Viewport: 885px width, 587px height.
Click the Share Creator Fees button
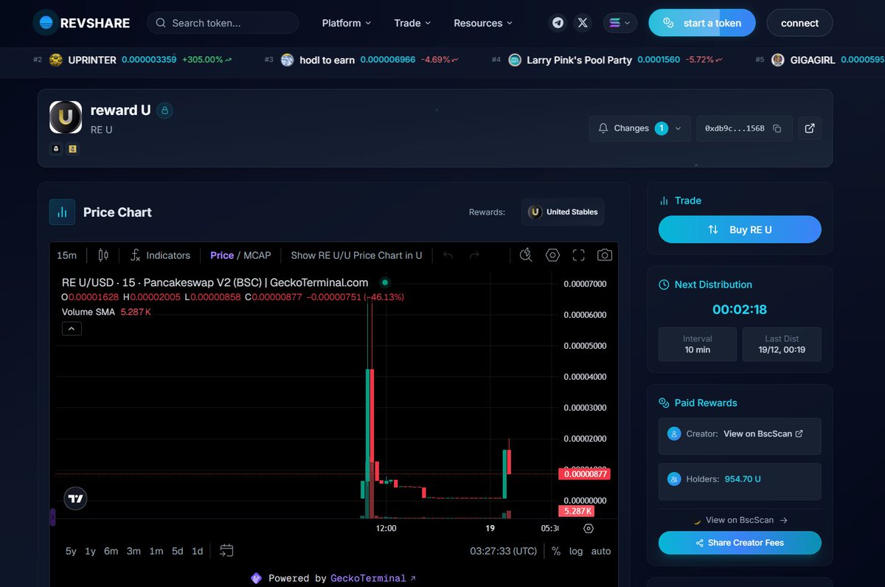point(740,543)
